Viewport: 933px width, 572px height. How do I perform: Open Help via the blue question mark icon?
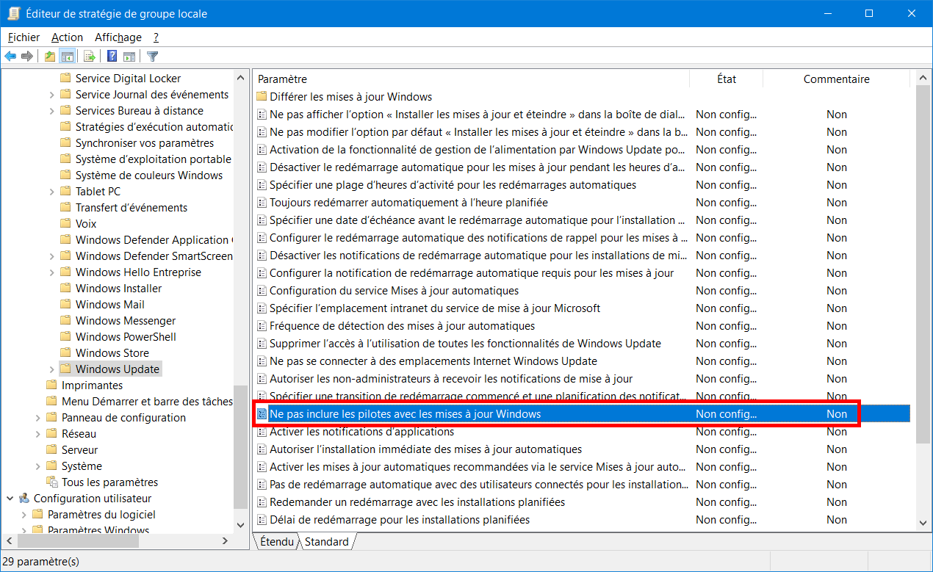pyautogui.click(x=112, y=57)
